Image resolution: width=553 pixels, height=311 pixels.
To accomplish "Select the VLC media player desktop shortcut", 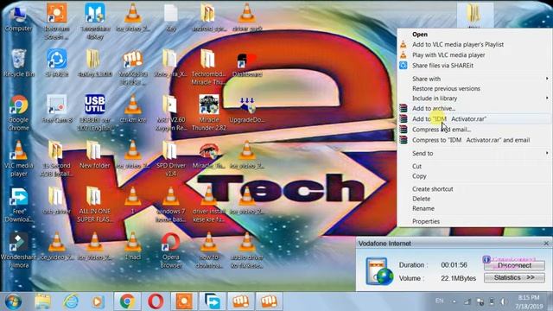I will point(18,159).
